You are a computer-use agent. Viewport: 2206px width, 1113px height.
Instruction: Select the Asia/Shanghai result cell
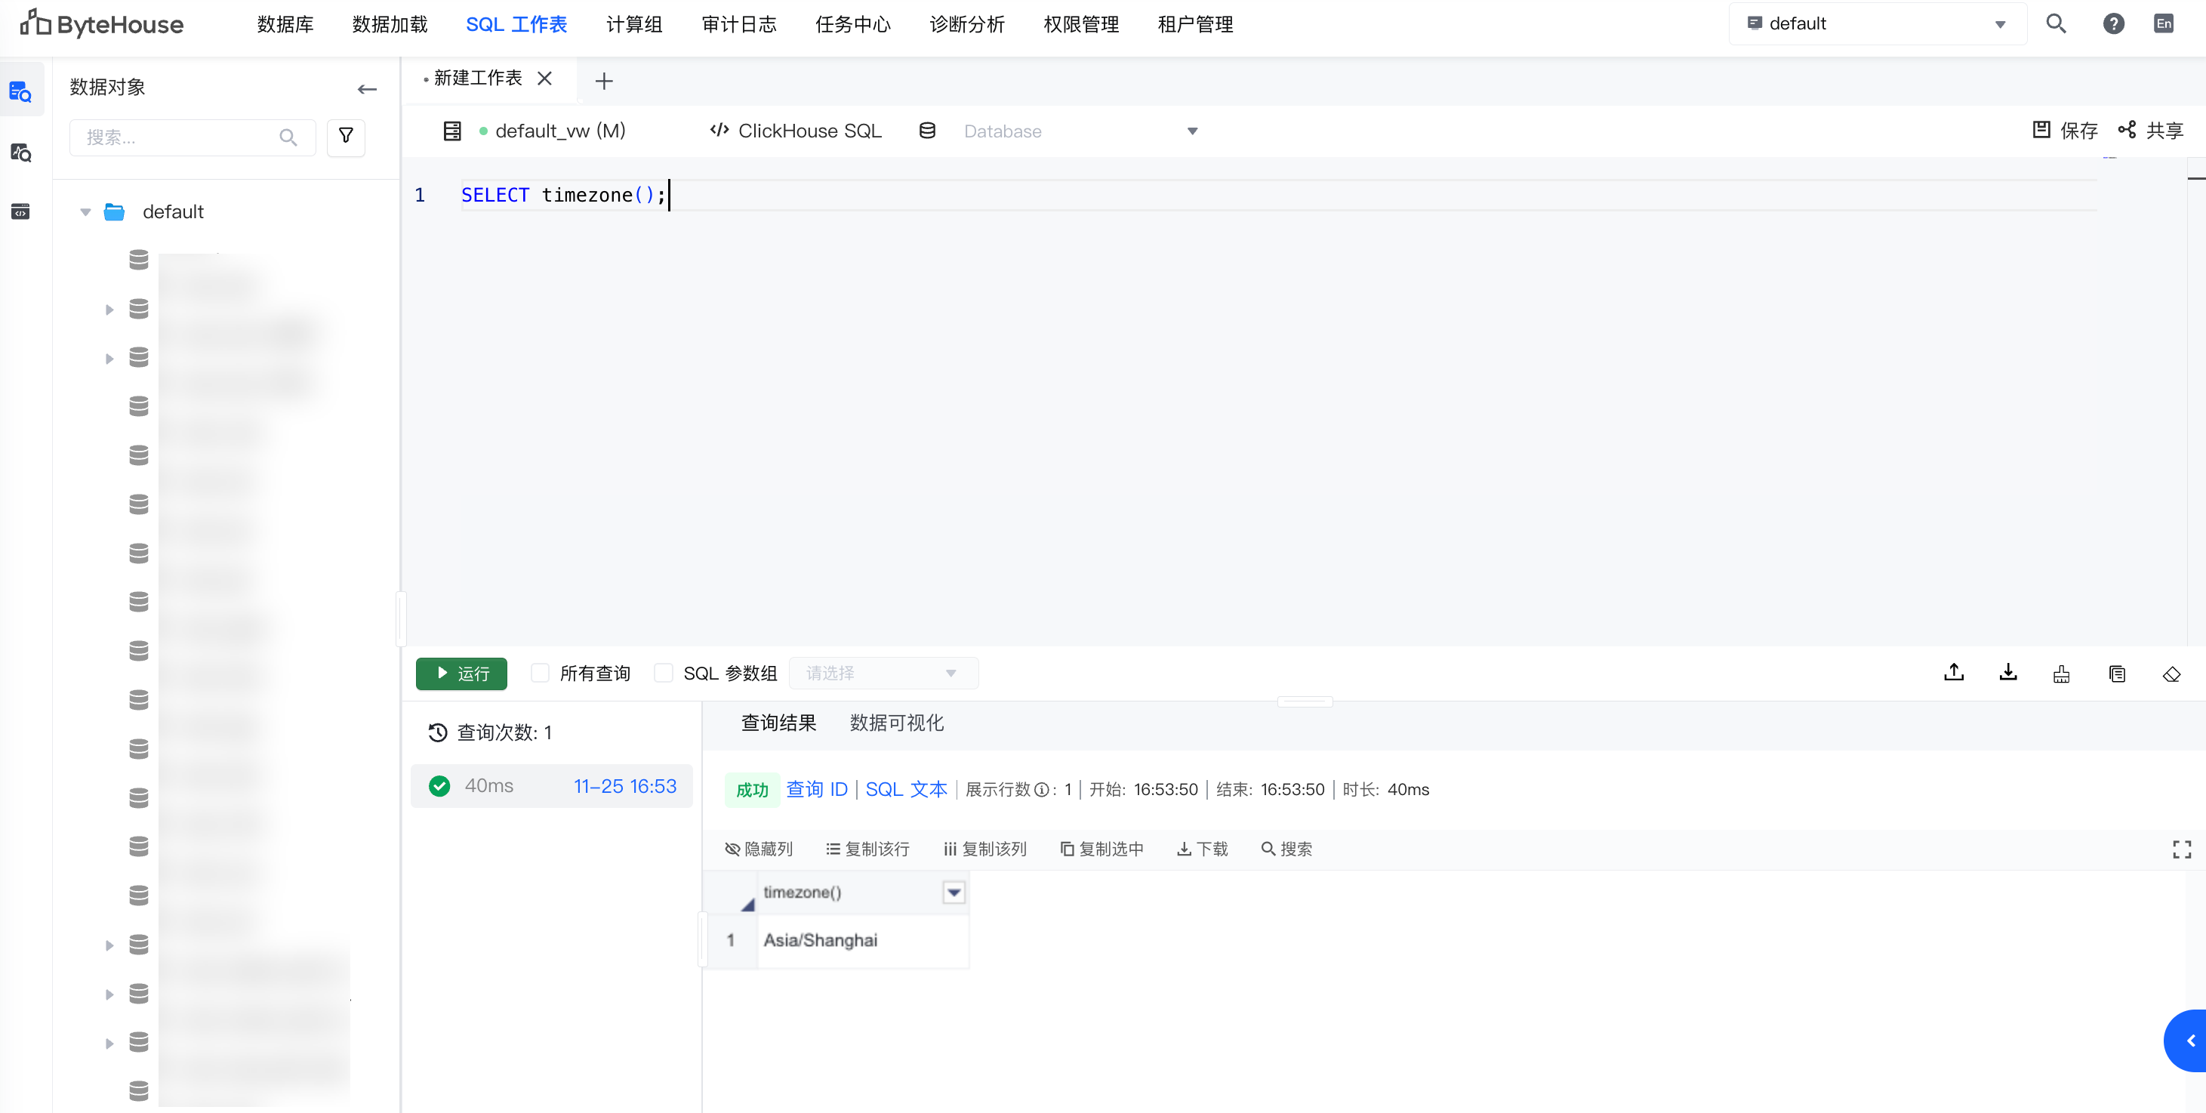(862, 940)
